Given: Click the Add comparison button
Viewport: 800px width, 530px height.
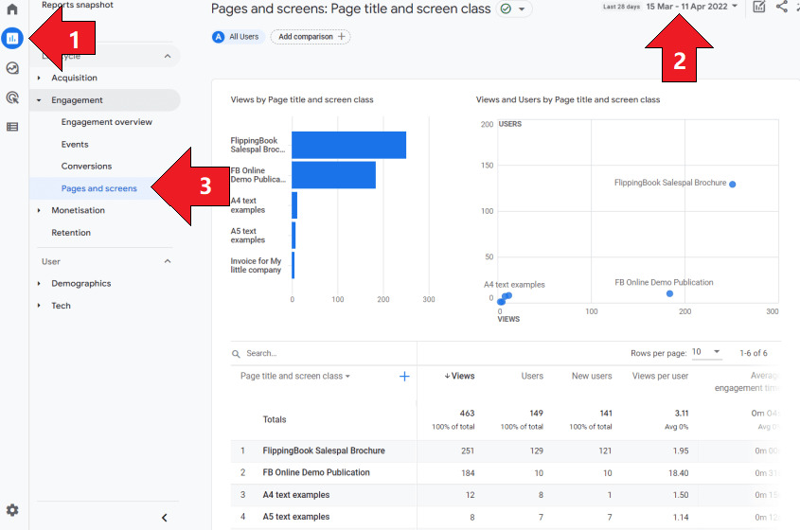Looking at the screenshot, I should tap(311, 37).
